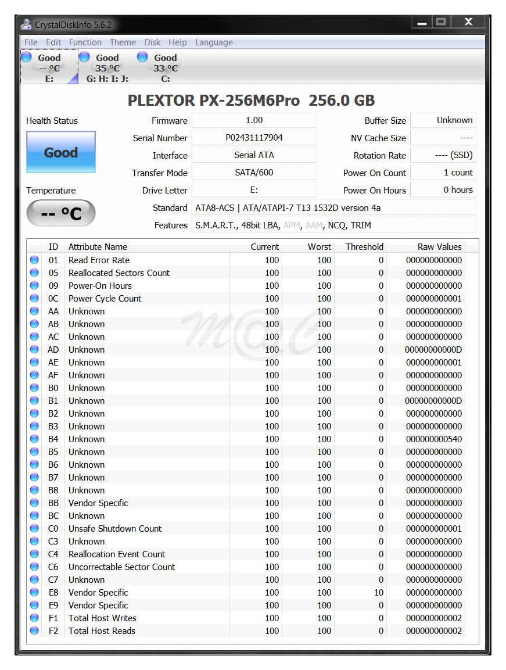
Task: Click the status dot beside Total Host Writes
Action: (x=34, y=618)
